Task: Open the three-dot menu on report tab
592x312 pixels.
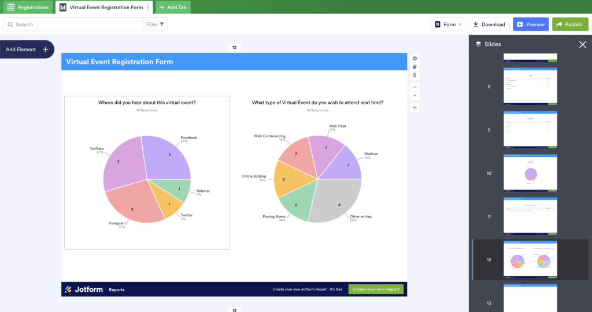Action: pos(148,7)
